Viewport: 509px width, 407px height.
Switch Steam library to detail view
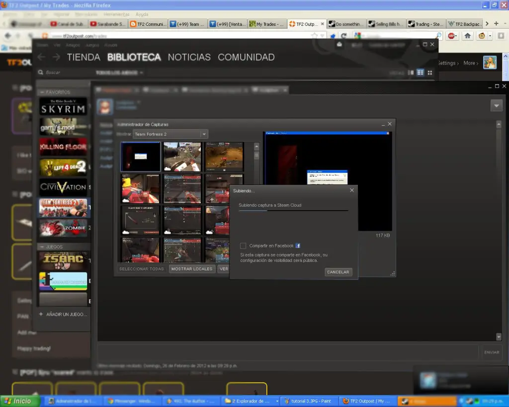pyautogui.click(x=411, y=73)
